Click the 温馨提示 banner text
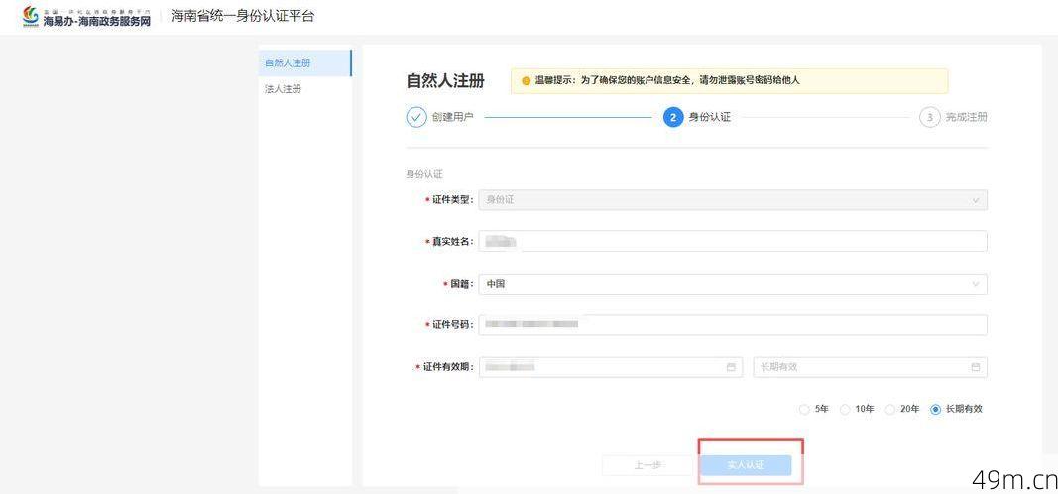The image size is (1058, 494). pos(667,81)
